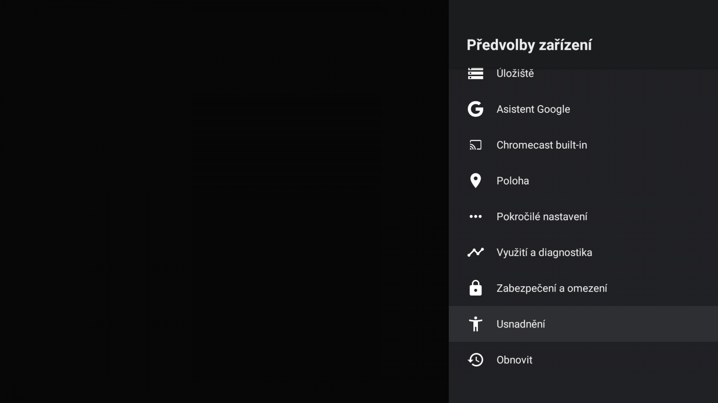This screenshot has height=403, width=718.
Task: Click the Předvolby zařízení panel title
Action: [529, 45]
